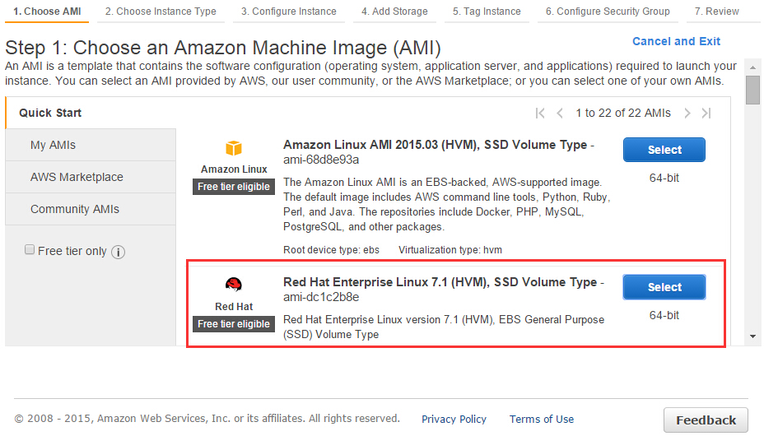Switch to the Choose Instance Type step
The width and height of the screenshot is (764, 436).
click(x=161, y=12)
